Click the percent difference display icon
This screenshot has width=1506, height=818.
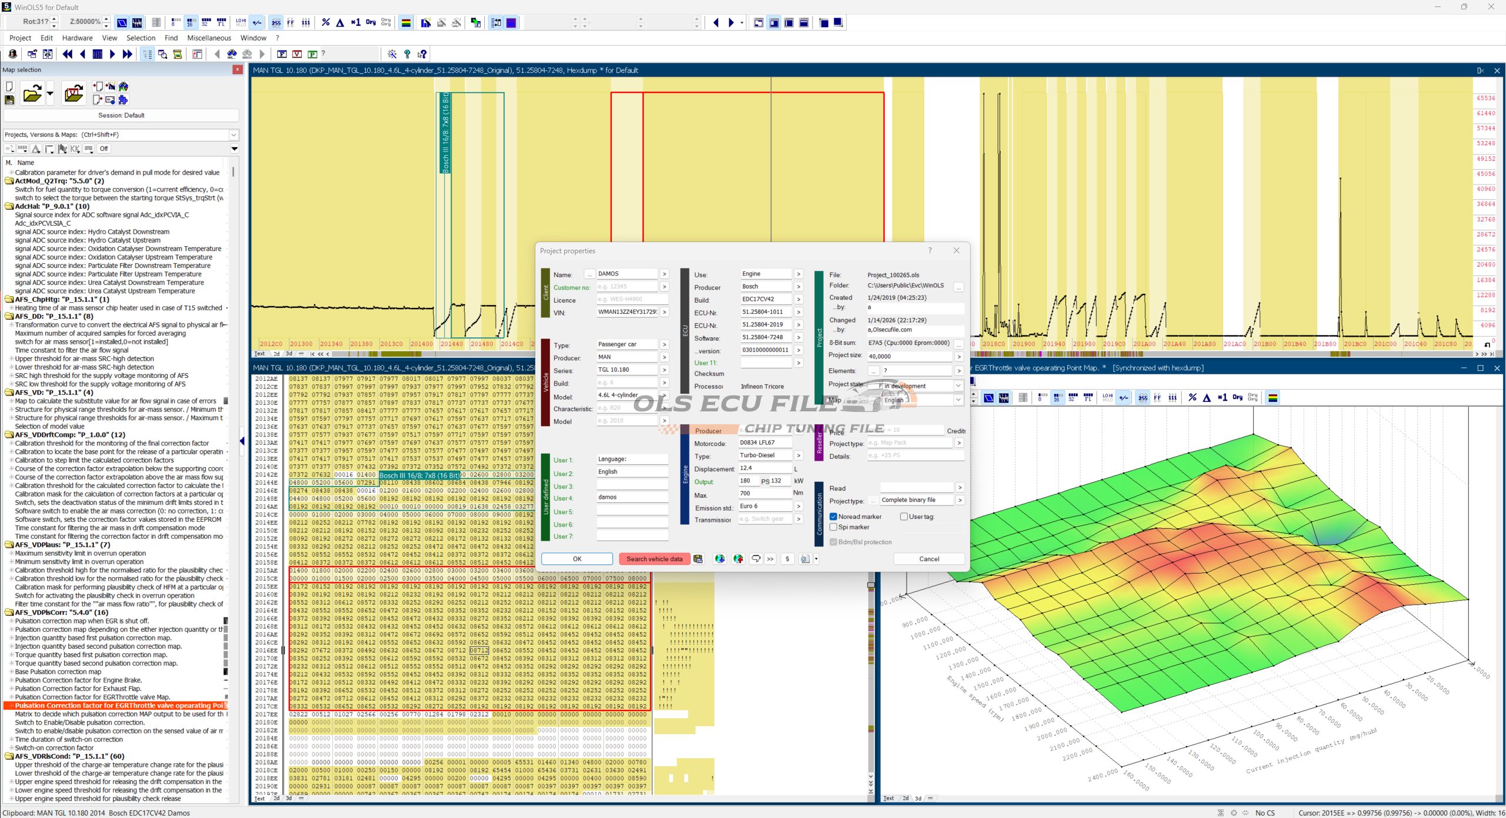(x=325, y=22)
